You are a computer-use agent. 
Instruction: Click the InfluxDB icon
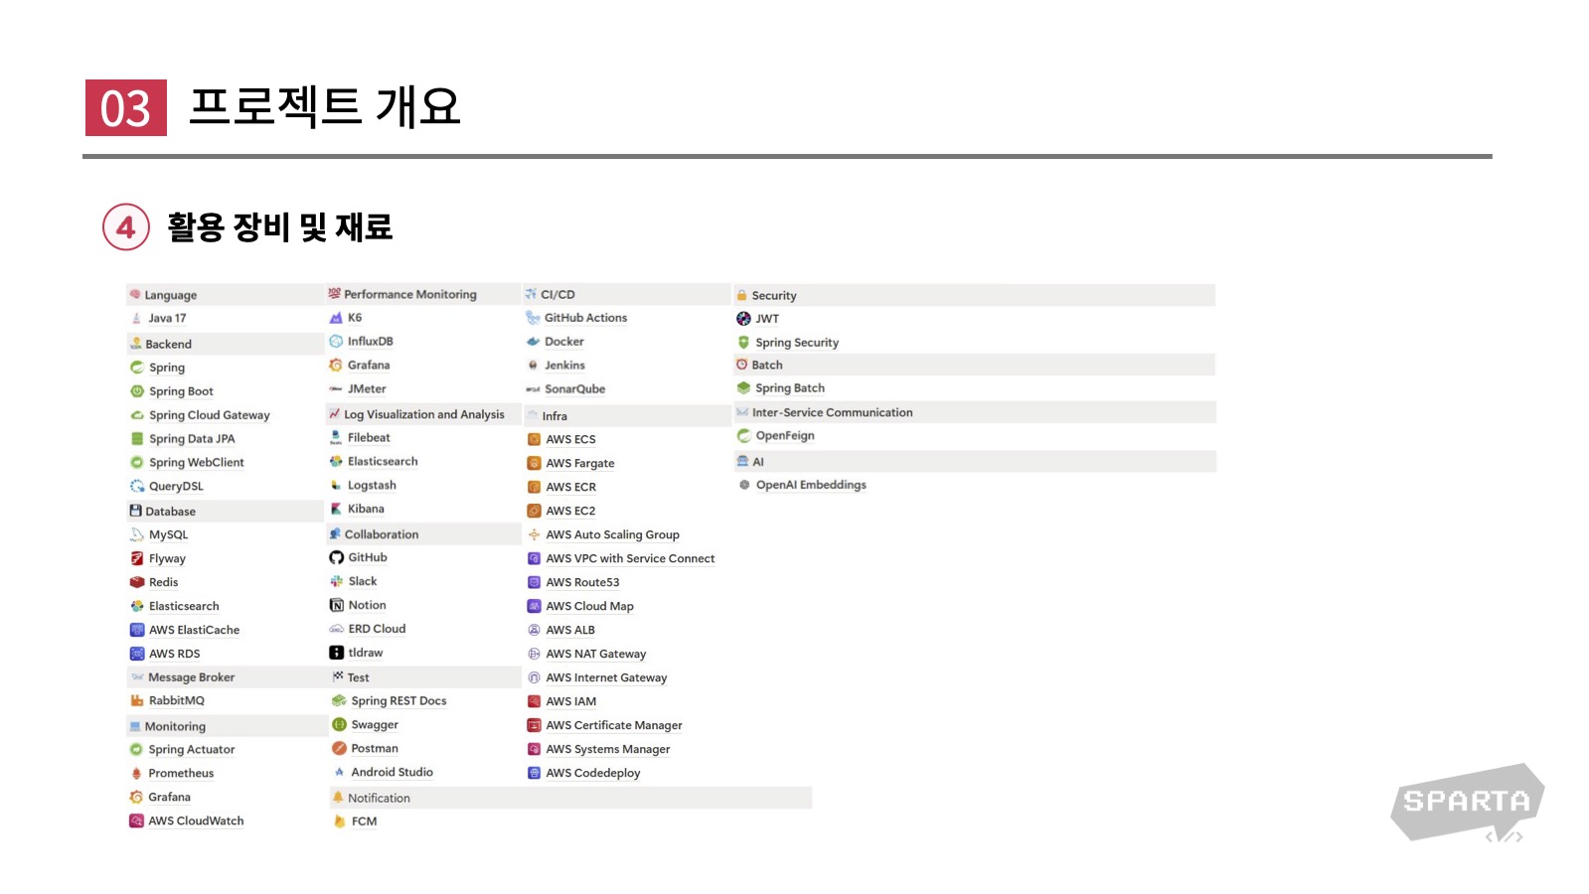point(336,342)
